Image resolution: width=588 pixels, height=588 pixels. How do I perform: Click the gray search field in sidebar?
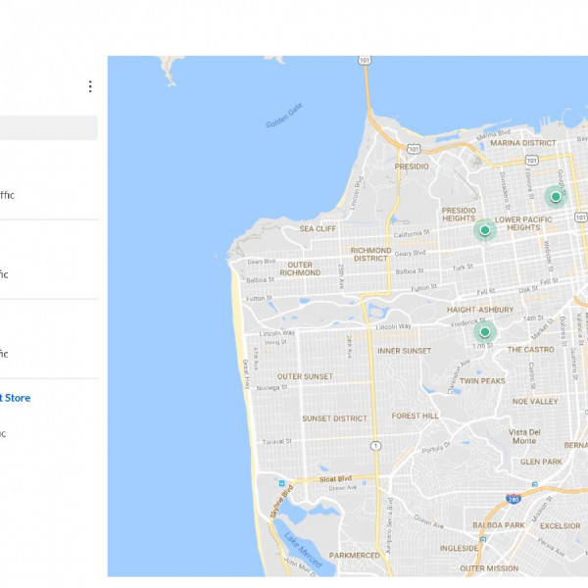[47, 128]
